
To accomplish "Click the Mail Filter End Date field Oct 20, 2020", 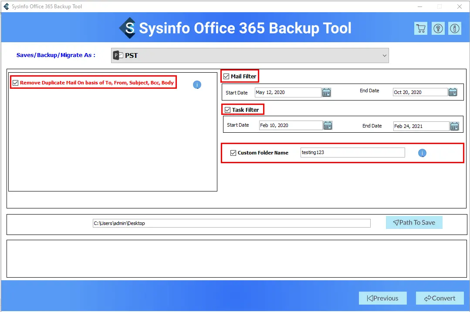I will pyautogui.click(x=420, y=92).
